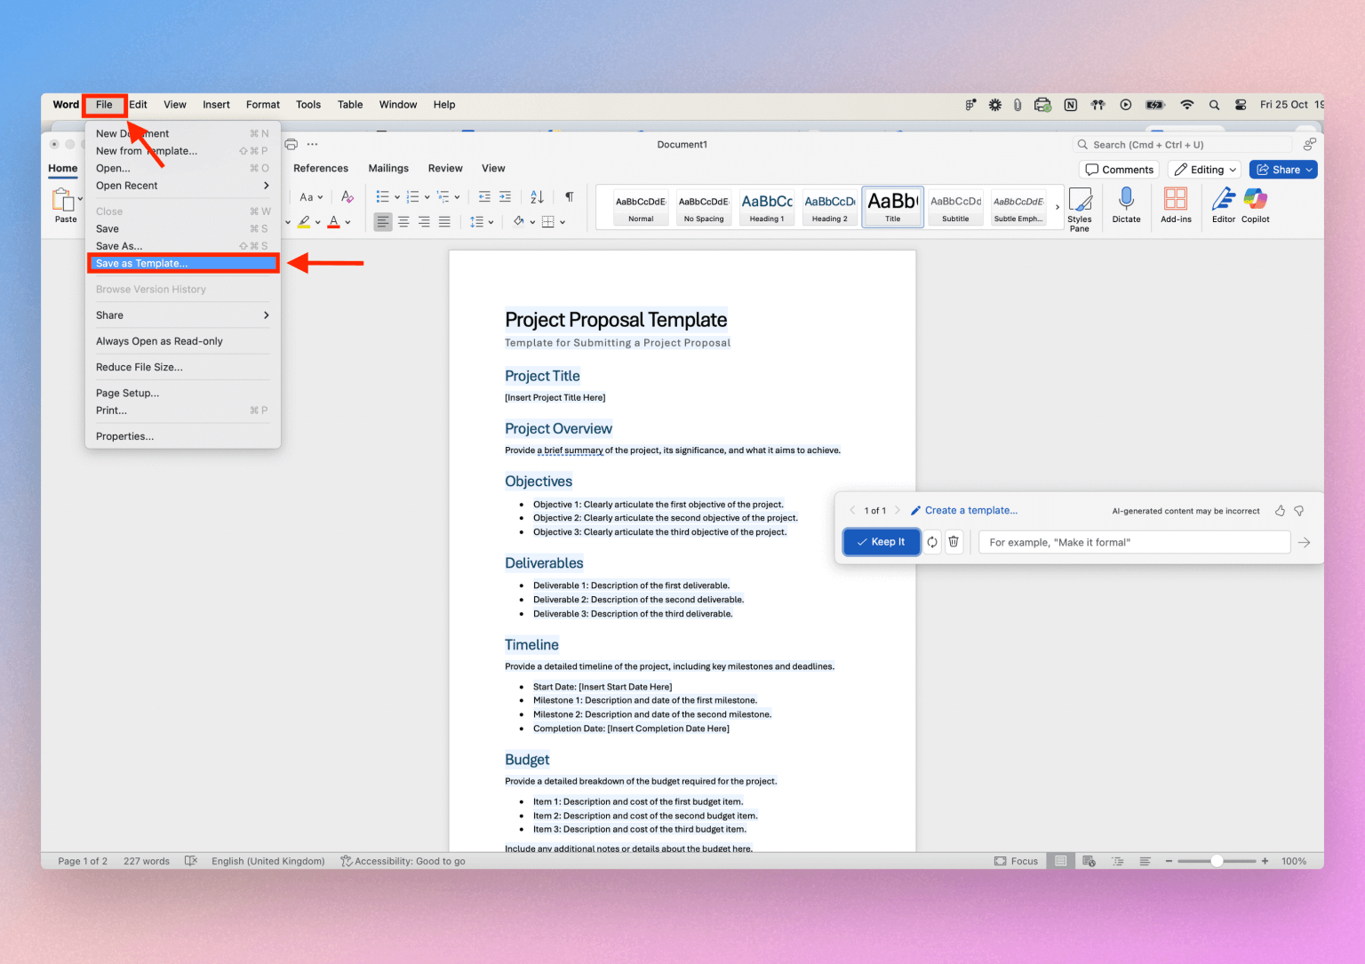The width and height of the screenshot is (1365, 964).
Task: Choose Save as Template from File menu
Action: (182, 263)
